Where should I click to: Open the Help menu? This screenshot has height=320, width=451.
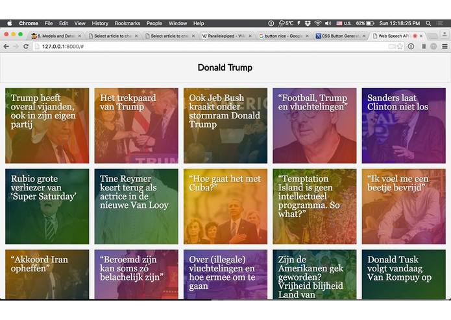coord(199,23)
